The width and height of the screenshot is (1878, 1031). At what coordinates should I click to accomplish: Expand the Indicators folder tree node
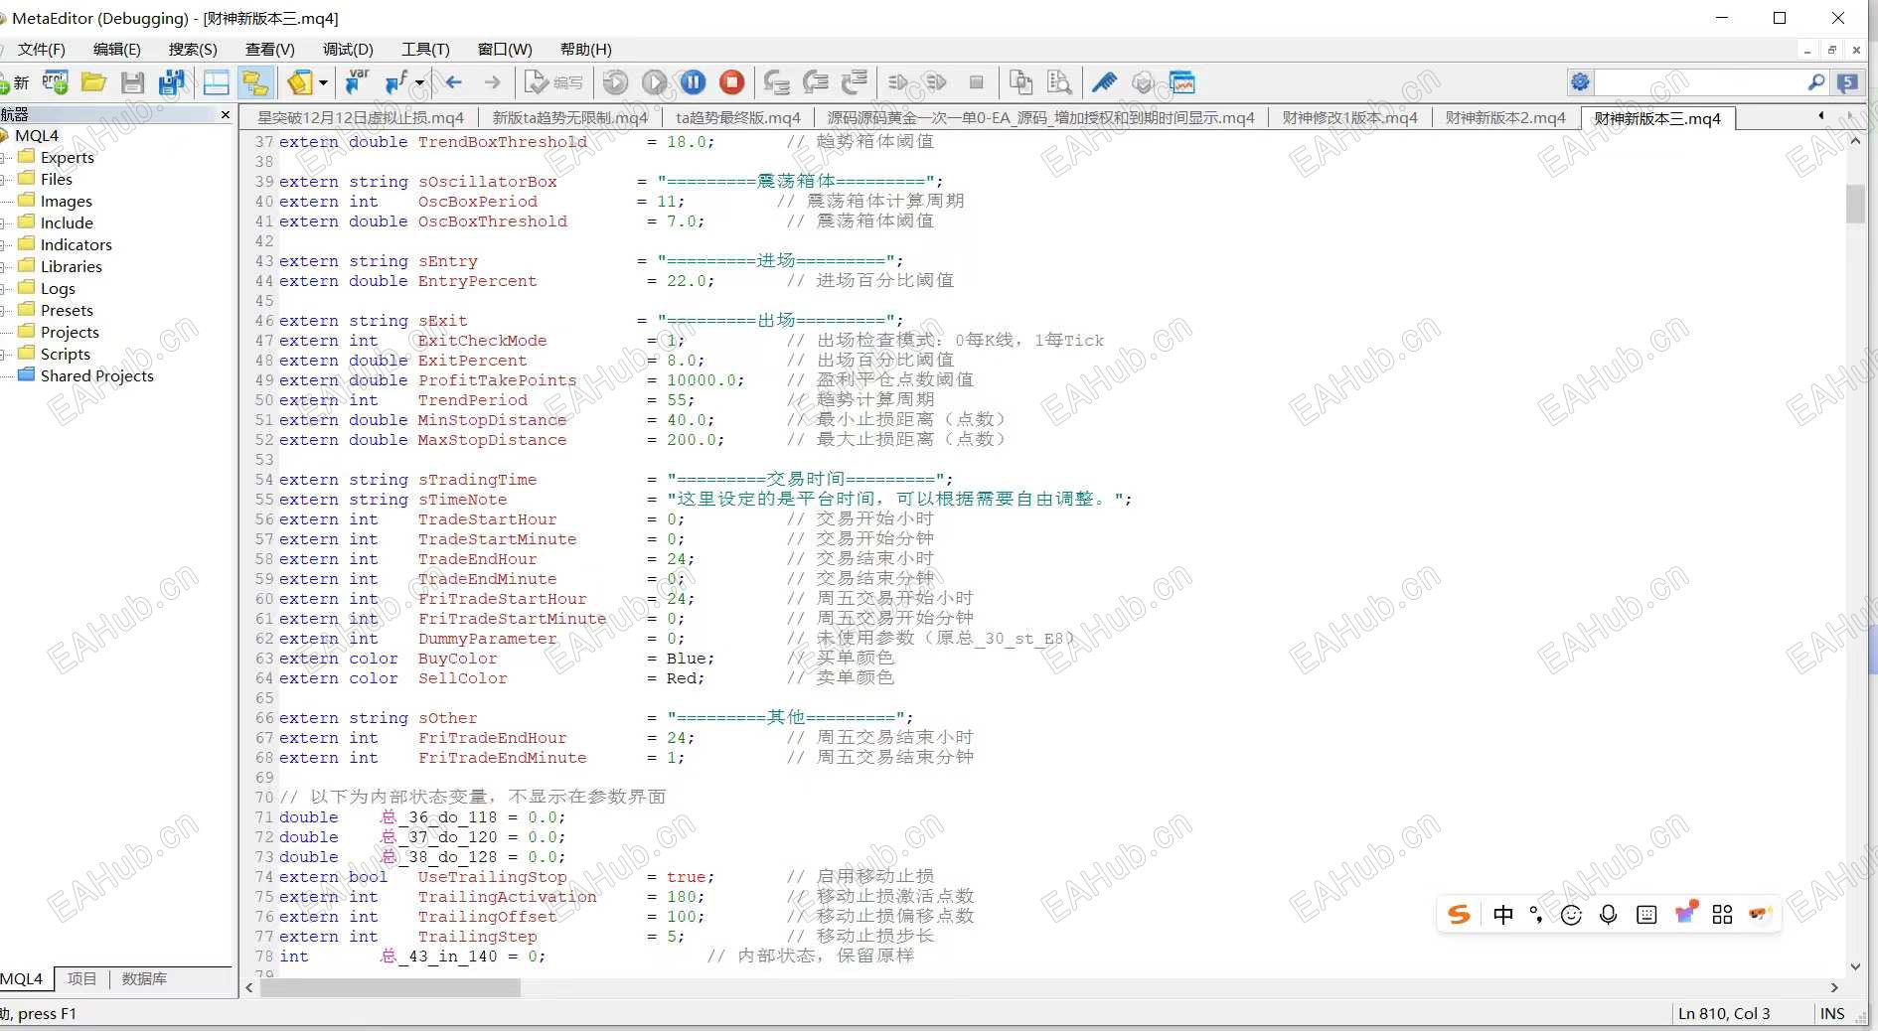pos(7,244)
